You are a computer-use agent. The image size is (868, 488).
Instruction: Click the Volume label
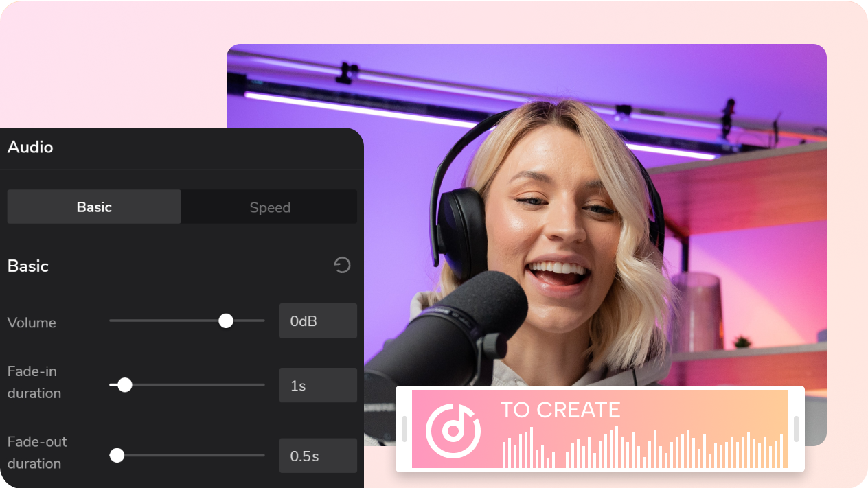point(32,323)
